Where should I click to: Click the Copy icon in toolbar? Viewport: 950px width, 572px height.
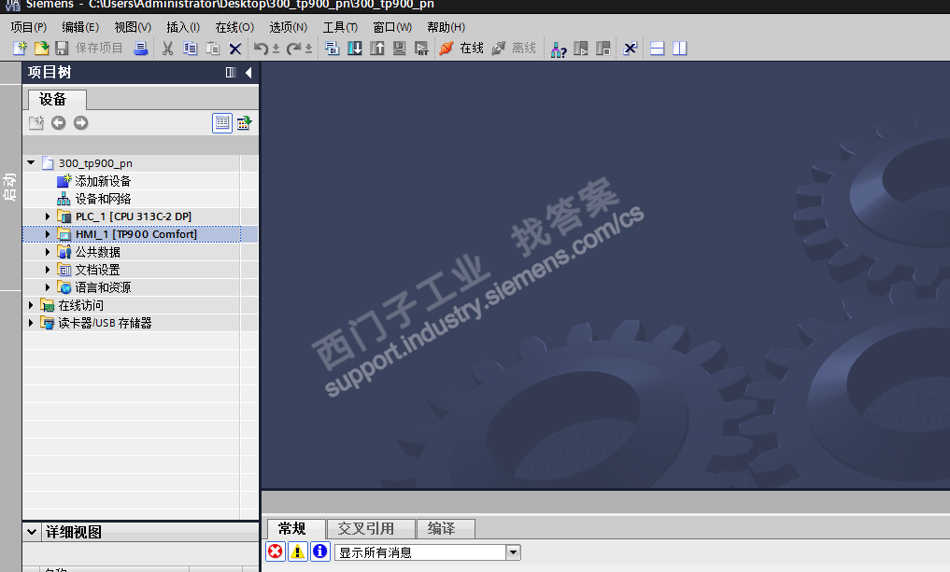(x=190, y=48)
